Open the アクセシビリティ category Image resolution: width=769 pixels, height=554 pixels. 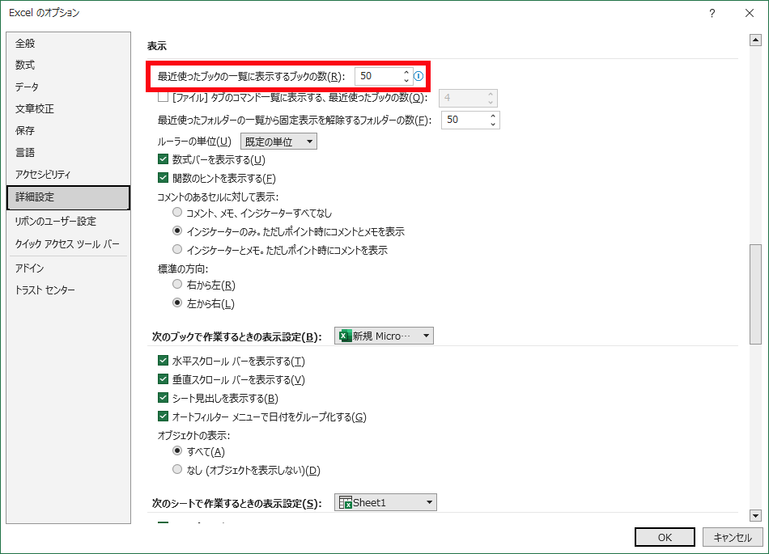click(x=68, y=175)
